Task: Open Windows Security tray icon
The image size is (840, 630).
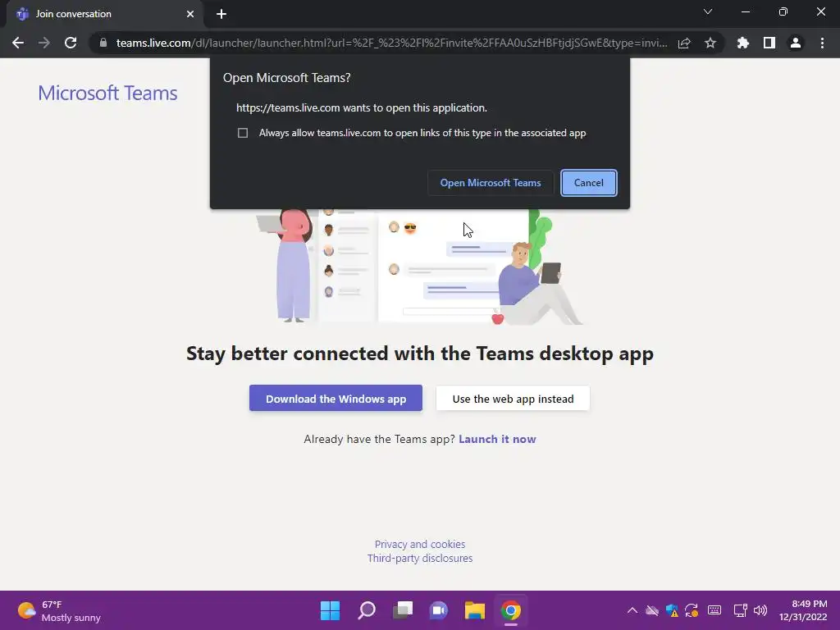Action: (x=672, y=610)
